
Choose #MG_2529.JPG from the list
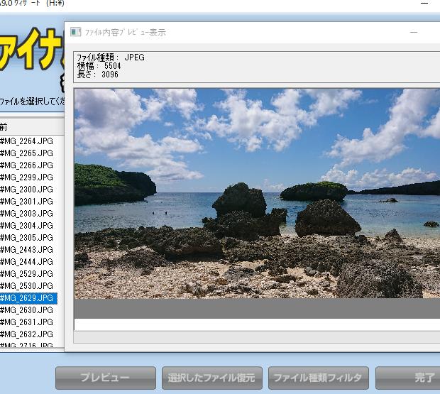pyautogui.click(x=27, y=273)
